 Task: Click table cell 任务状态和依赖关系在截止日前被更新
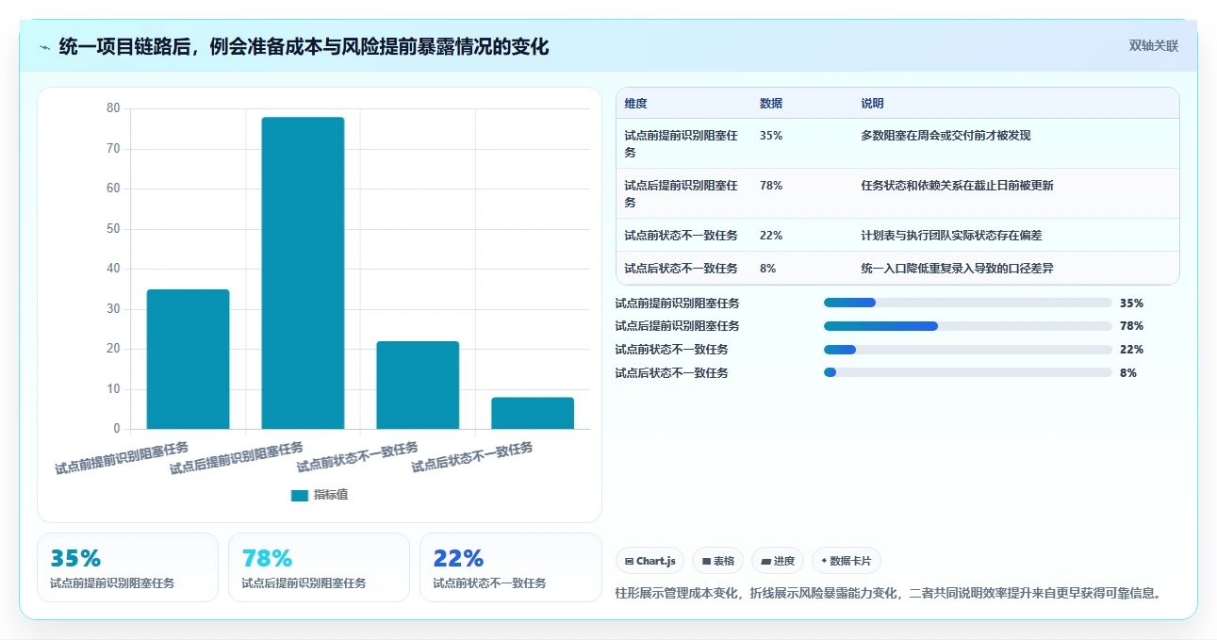[x=957, y=186]
